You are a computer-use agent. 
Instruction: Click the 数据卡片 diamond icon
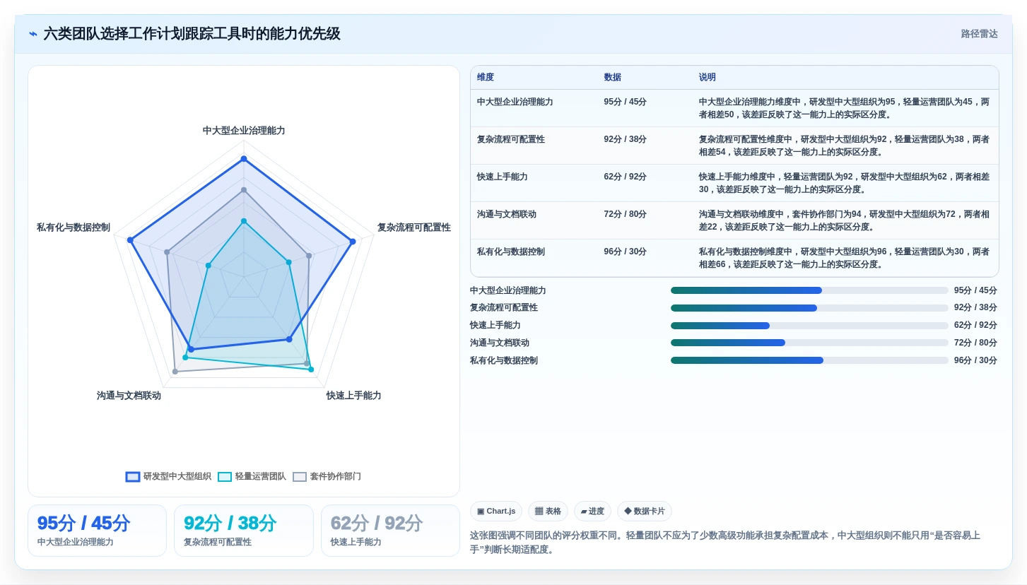pos(628,511)
